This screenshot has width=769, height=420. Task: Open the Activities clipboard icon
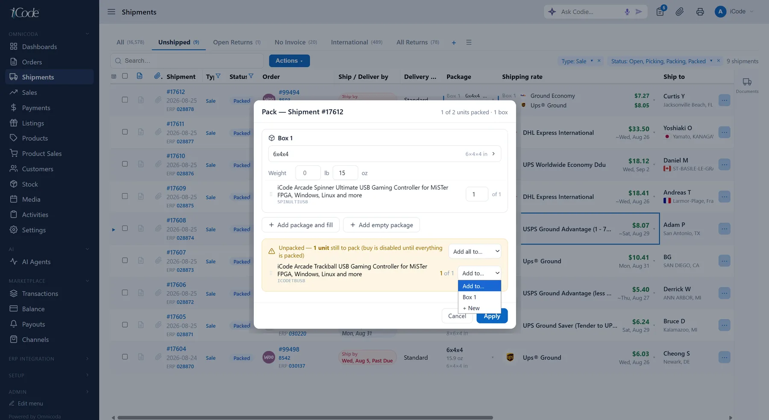14,214
